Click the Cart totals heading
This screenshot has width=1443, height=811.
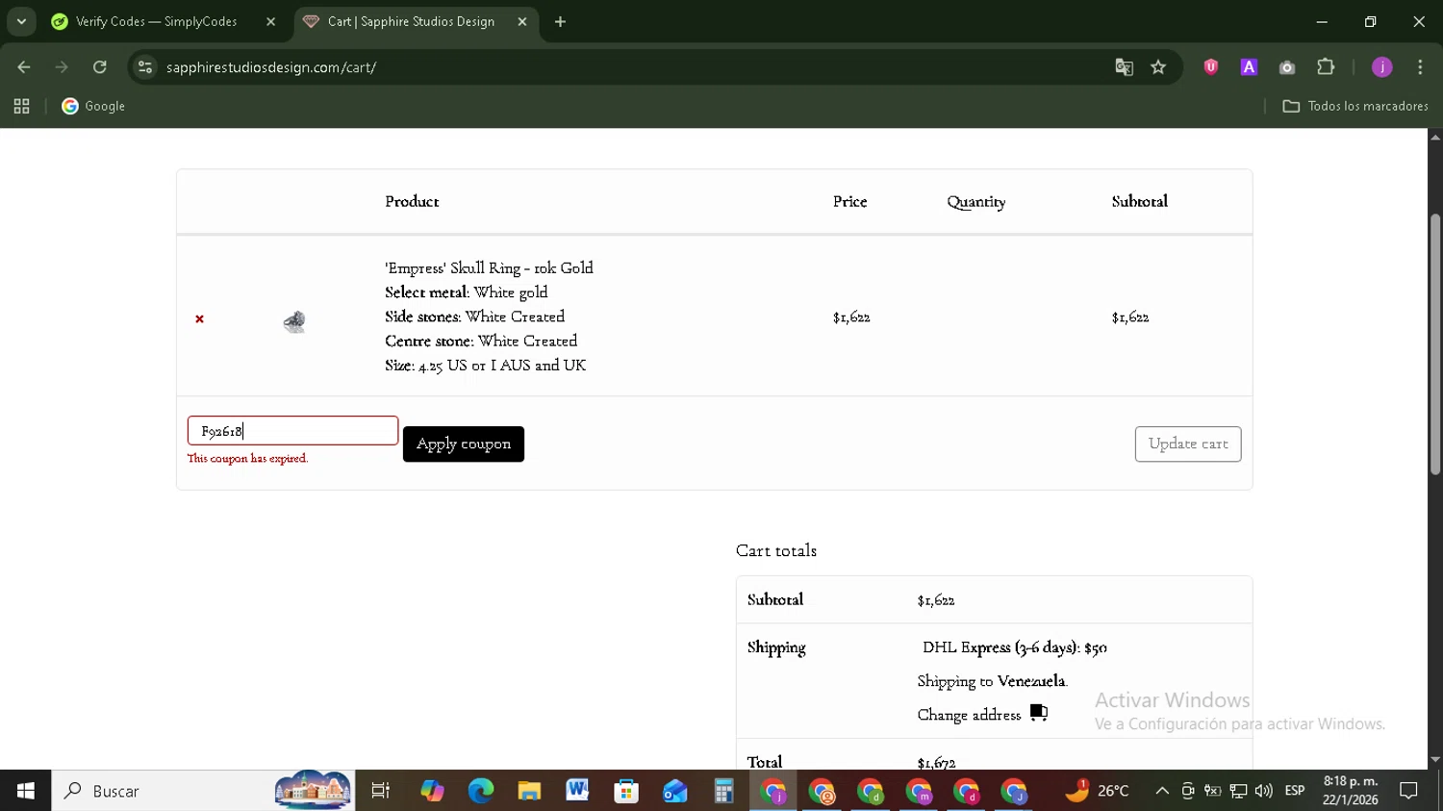(x=776, y=550)
